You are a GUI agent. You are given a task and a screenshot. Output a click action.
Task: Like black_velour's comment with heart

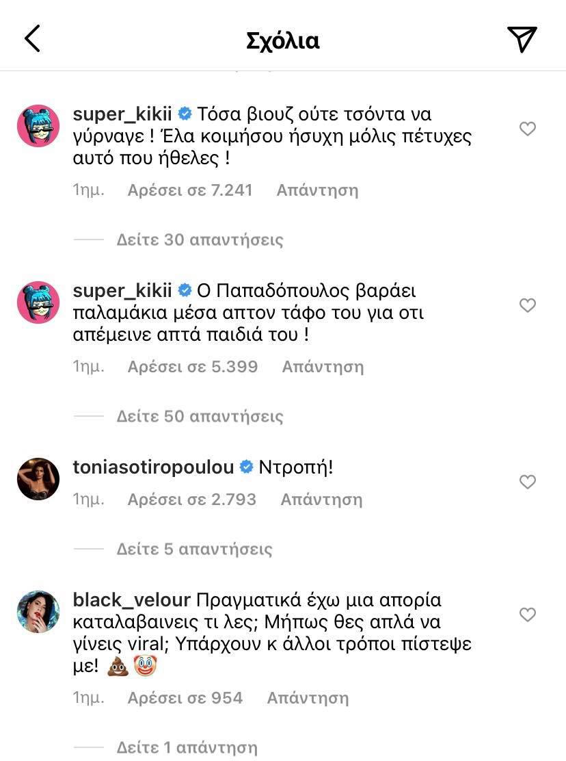tap(528, 615)
